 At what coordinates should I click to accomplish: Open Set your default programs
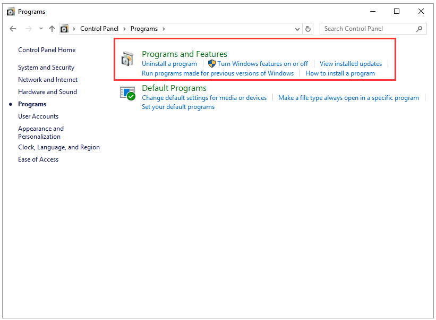pyautogui.click(x=178, y=107)
